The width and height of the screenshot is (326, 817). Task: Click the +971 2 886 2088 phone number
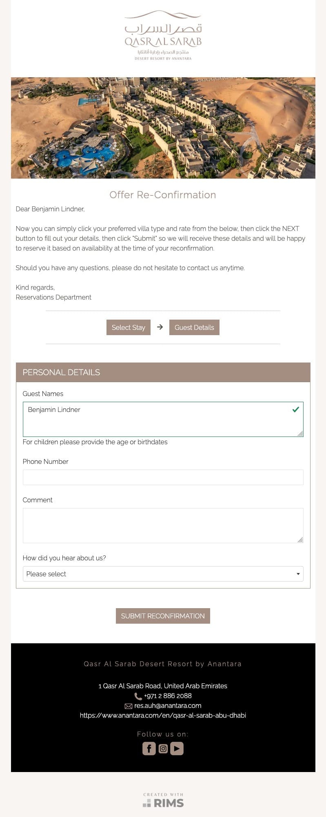pyautogui.click(x=168, y=696)
